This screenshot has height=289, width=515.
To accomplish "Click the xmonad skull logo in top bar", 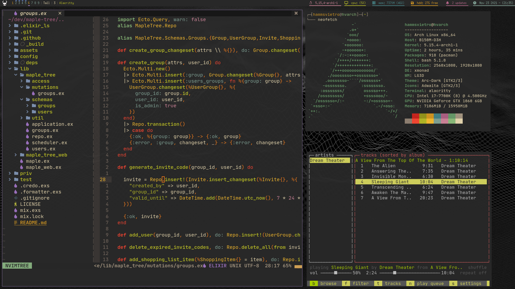I will [x=5, y=3].
